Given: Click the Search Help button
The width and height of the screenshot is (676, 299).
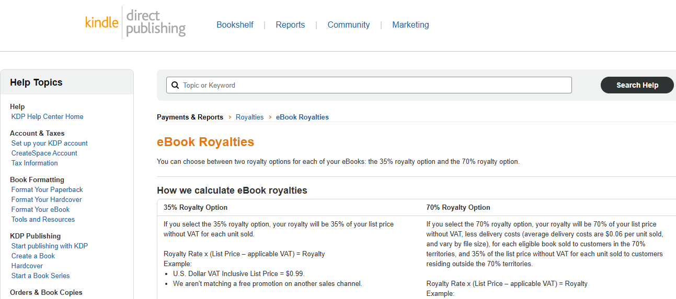Looking at the screenshot, I should pos(637,85).
